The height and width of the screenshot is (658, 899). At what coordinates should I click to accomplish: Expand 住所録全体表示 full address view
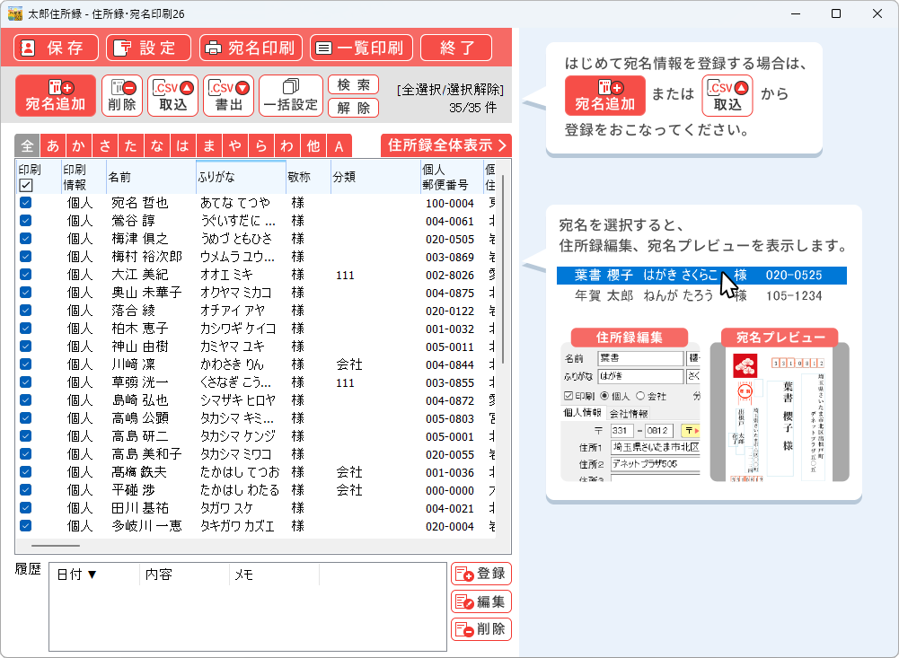(446, 145)
